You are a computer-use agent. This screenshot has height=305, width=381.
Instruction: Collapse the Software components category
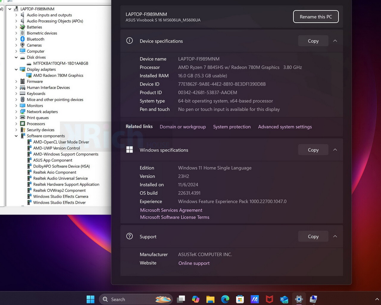[x=16, y=136]
